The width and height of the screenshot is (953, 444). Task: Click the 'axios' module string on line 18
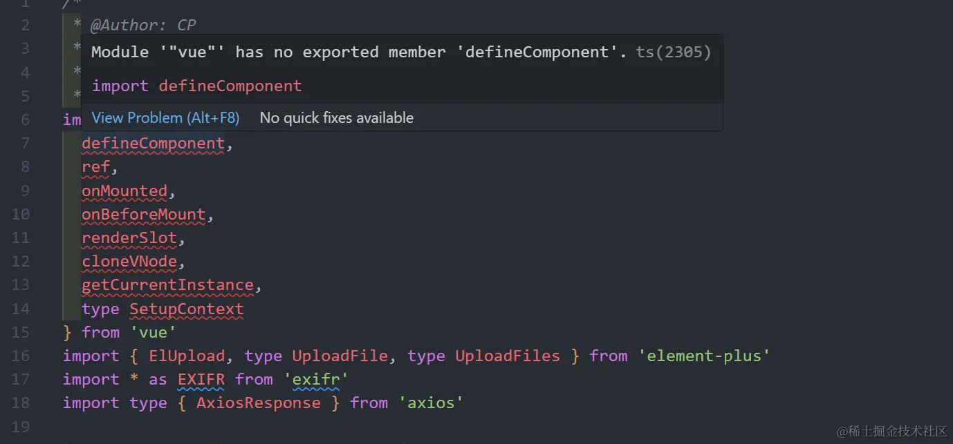(x=431, y=403)
